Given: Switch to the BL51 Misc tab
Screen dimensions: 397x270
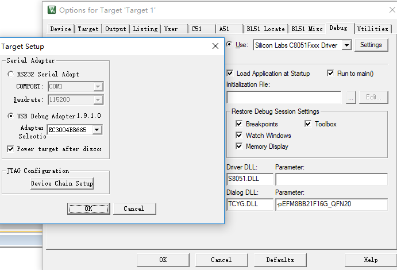Looking at the screenshot, I should coord(307,29).
